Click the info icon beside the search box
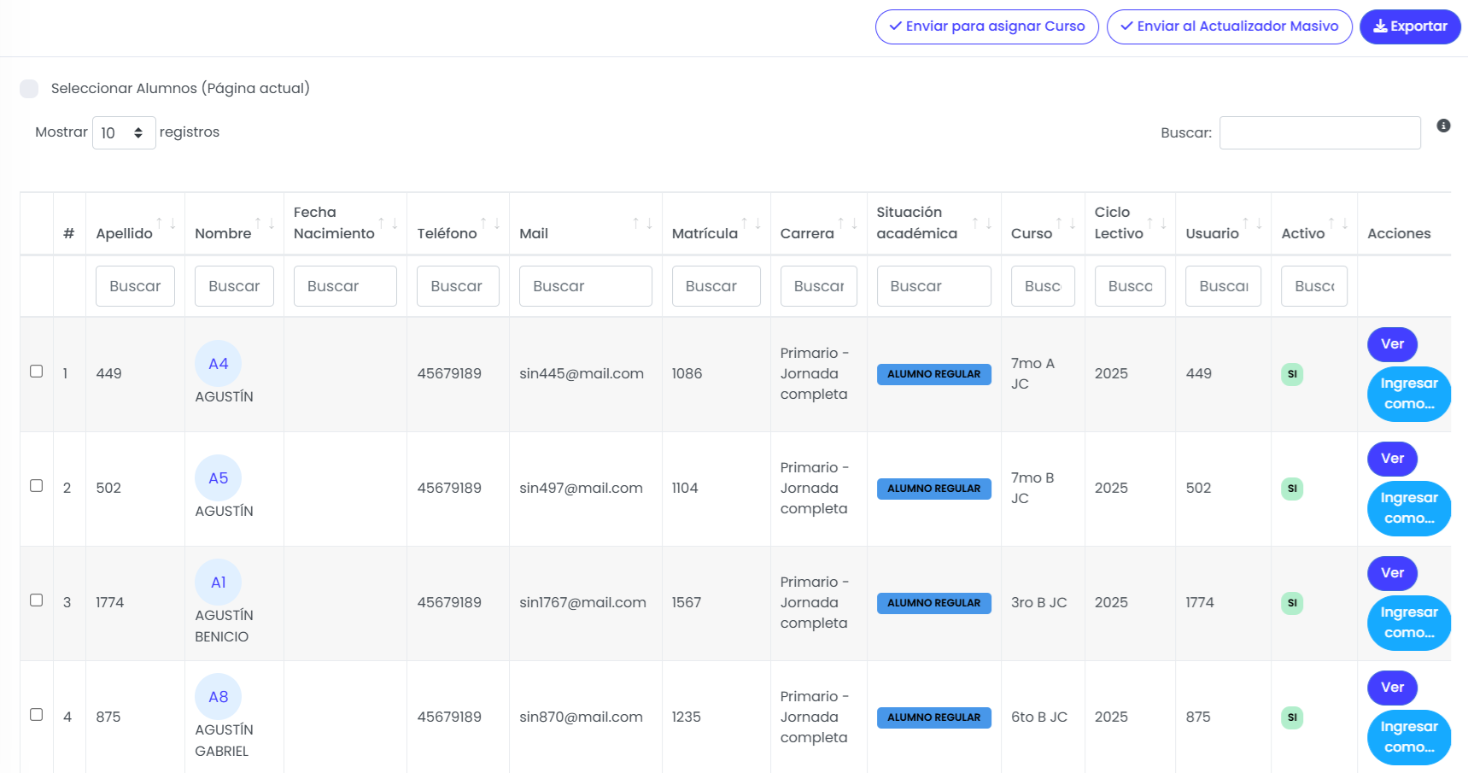This screenshot has width=1468, height=773. [x=1443, y=126]
